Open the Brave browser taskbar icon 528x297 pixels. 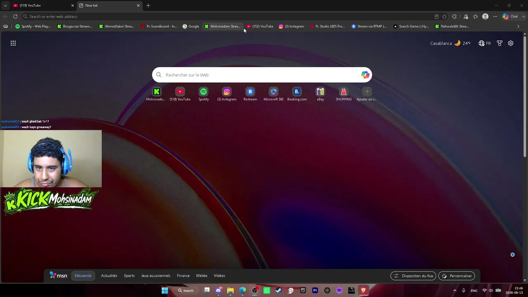pyautogui.click(x=363, y=290)
